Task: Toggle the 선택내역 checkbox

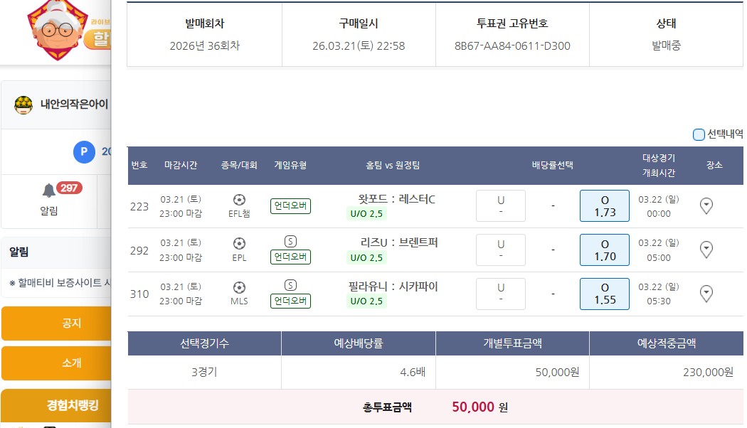Action: coord(699,134)
